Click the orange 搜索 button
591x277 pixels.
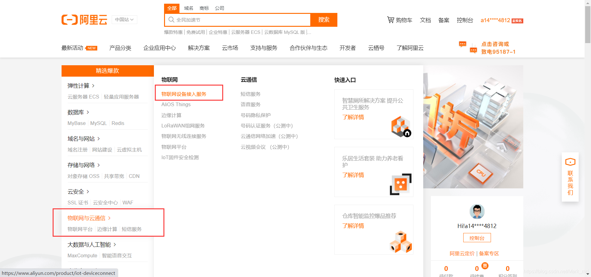[x=324, y=20]
